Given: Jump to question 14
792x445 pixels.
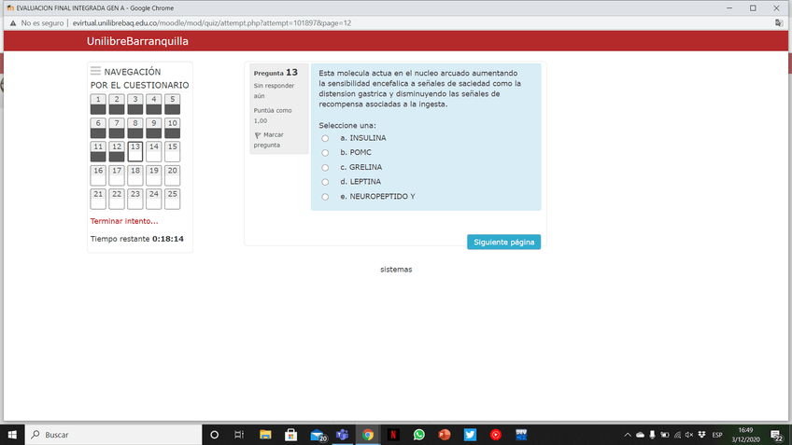Looking at the screenshot, I should coord(153,151).
